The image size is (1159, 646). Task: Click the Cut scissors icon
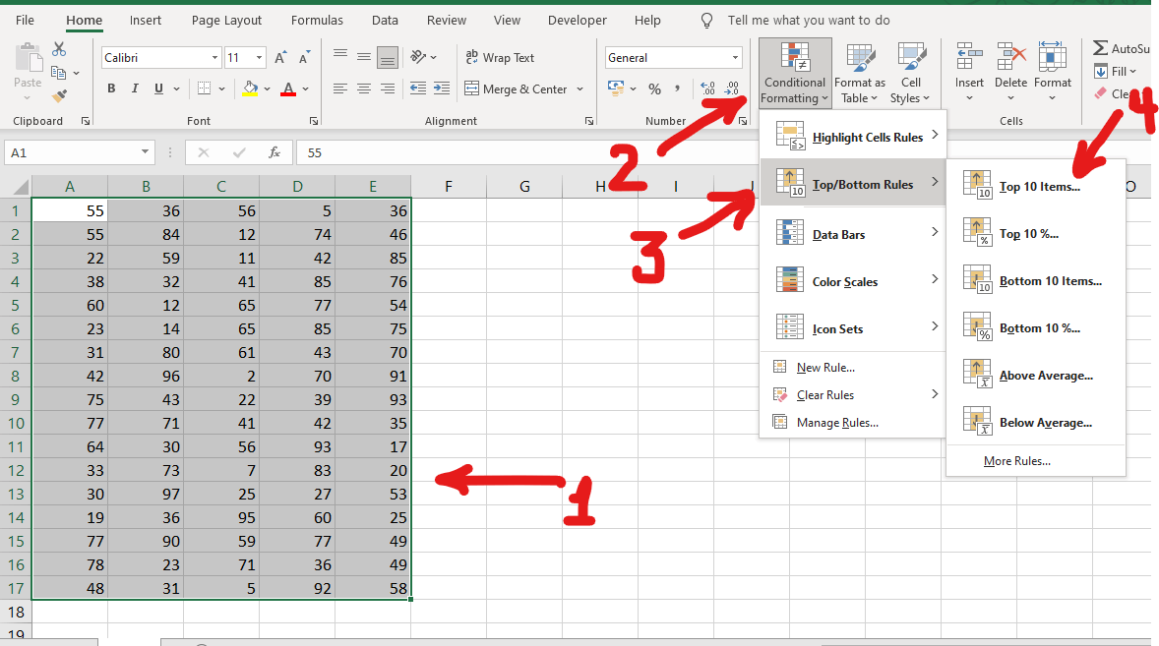(x=59, y=49)
